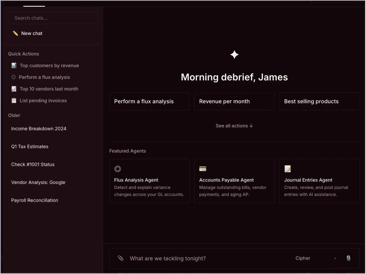Open the Cipher model dropdown
The image size is (366, 274).
pos(316,258)
